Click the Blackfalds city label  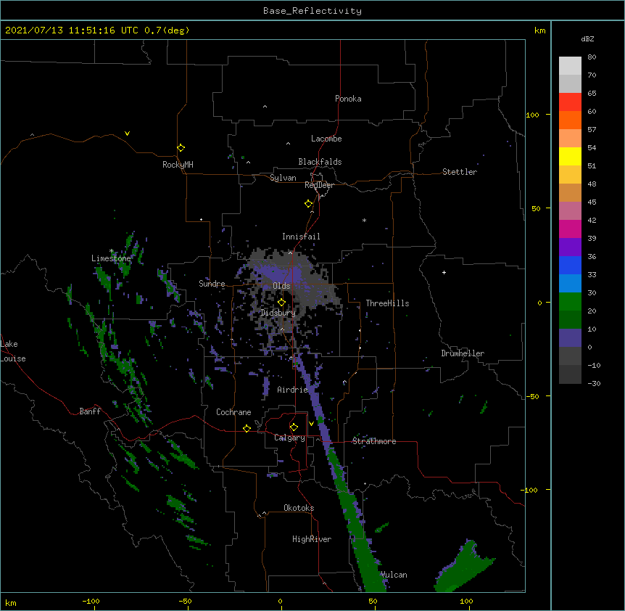(320, 162)
